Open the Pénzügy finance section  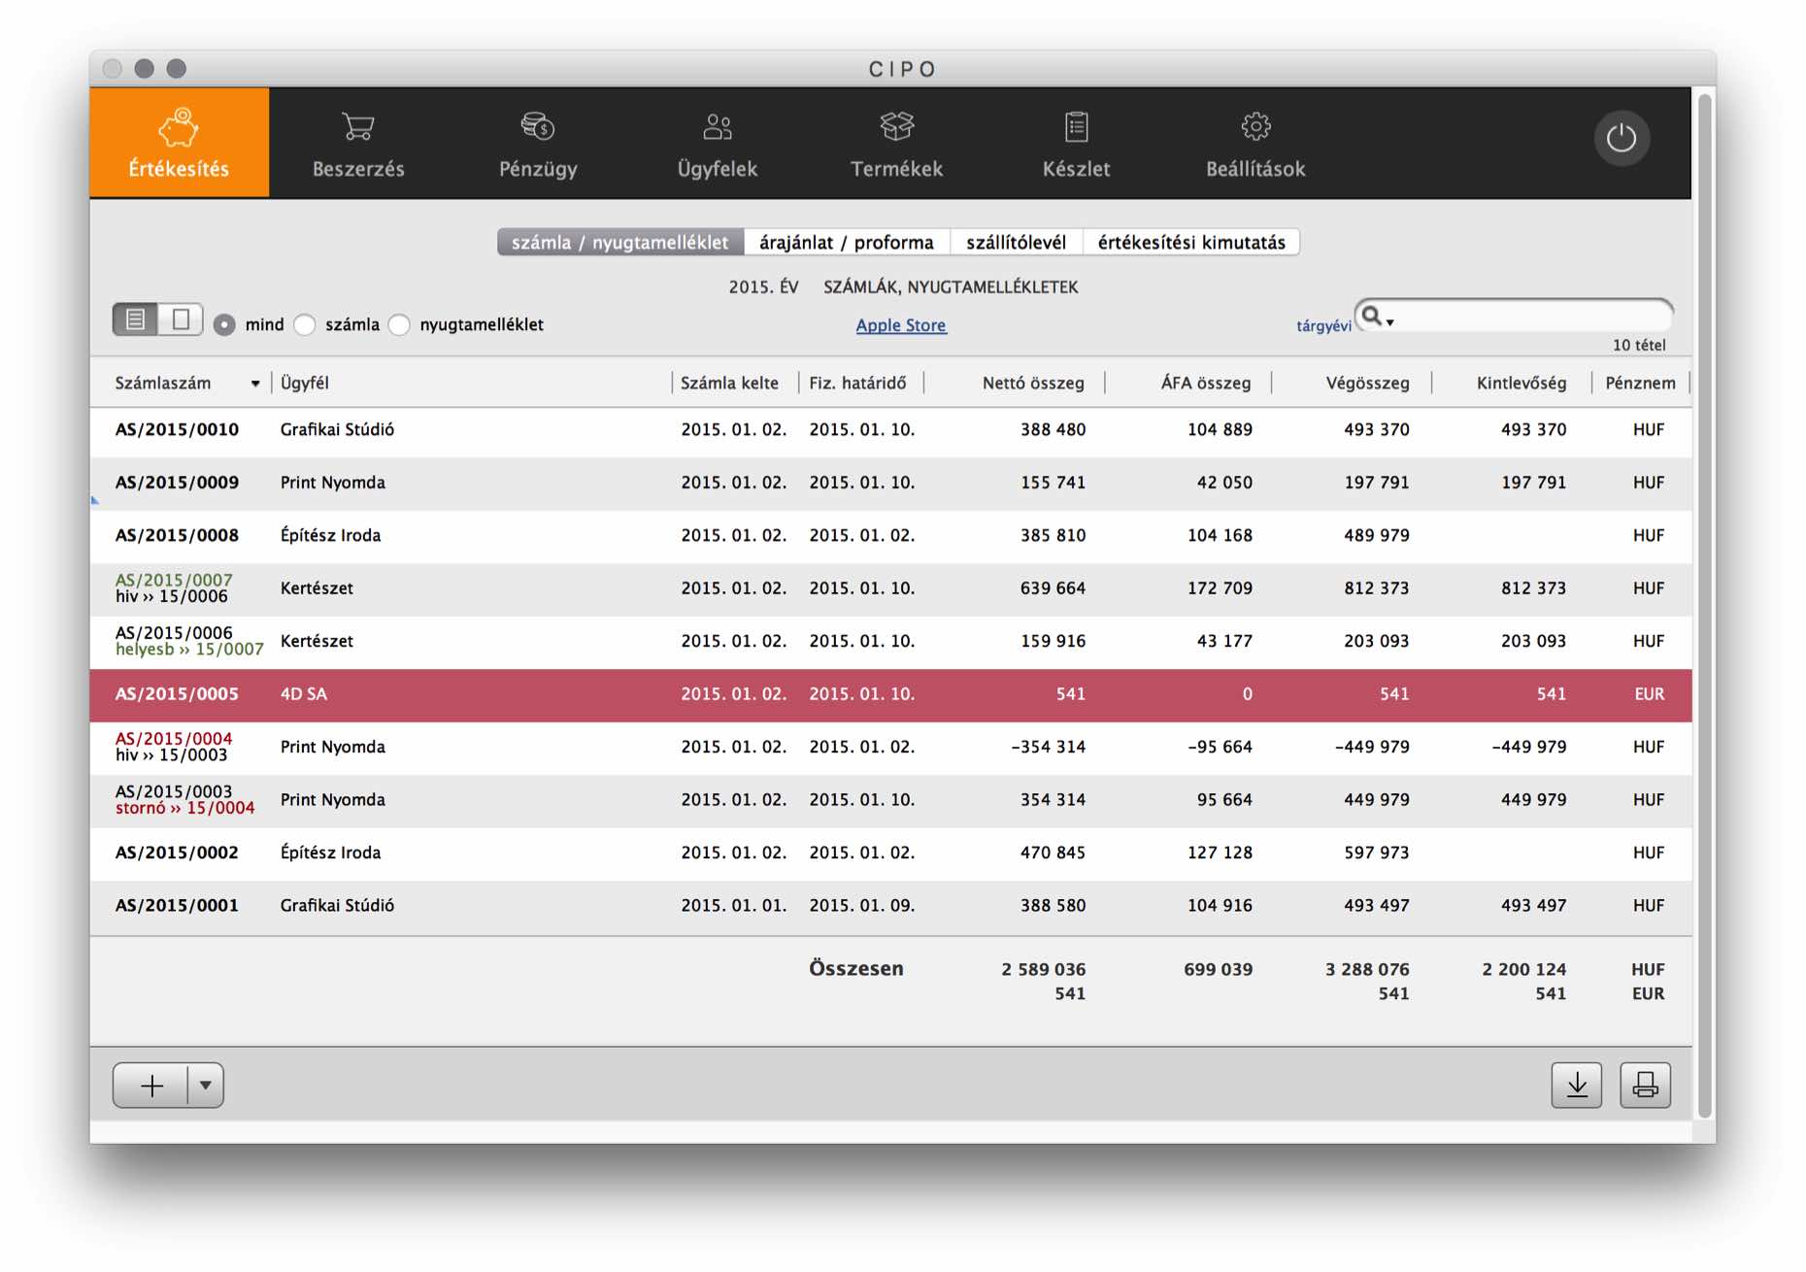tap(538, 144)
